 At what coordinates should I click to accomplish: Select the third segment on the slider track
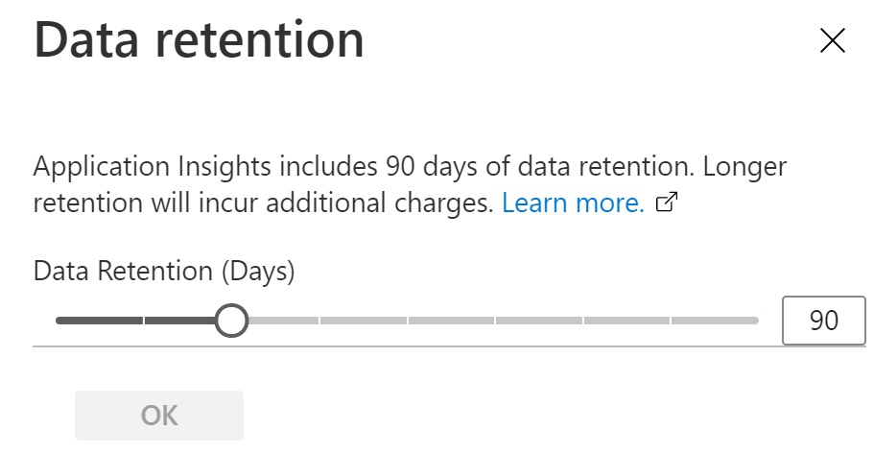[278, 321]
